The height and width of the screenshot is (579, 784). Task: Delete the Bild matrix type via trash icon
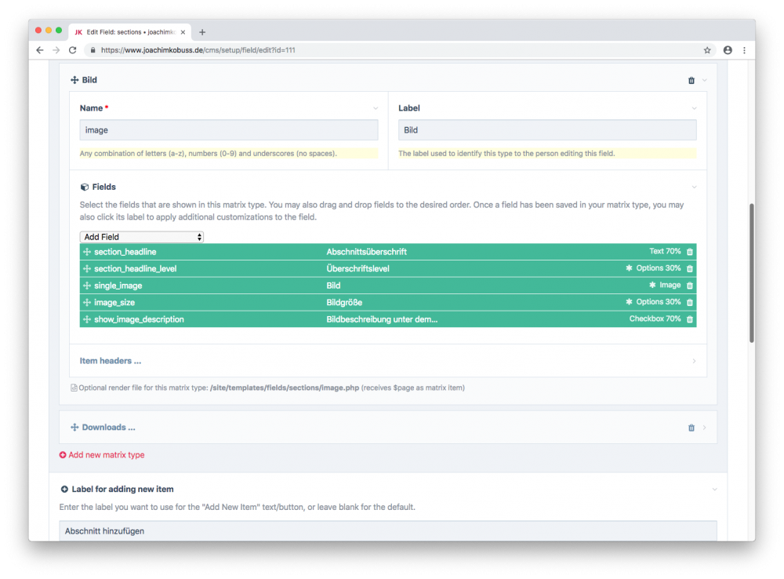[691, 80]
